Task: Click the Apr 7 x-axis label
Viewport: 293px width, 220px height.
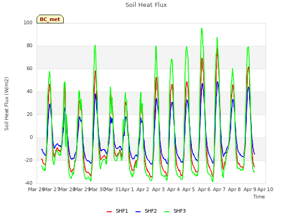Action: [x=219, y=189]
